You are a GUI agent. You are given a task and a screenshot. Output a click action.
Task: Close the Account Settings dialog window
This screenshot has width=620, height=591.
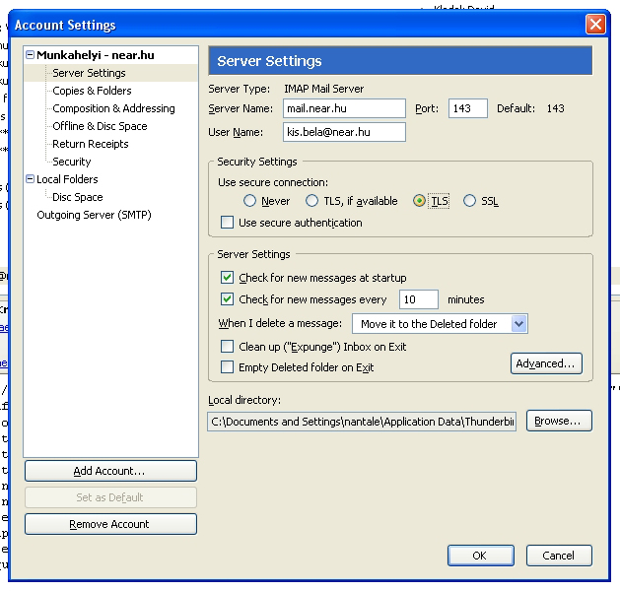pyautogui.click(x=594, y=25)
